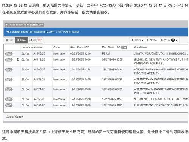The height and width of the screenshot is (142, 189).
Task: Click action icon for NOTAM A4660/25
Action: click(9, 70)
